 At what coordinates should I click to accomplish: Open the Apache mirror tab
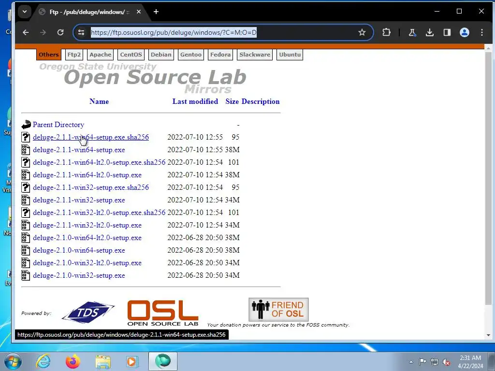101,55
